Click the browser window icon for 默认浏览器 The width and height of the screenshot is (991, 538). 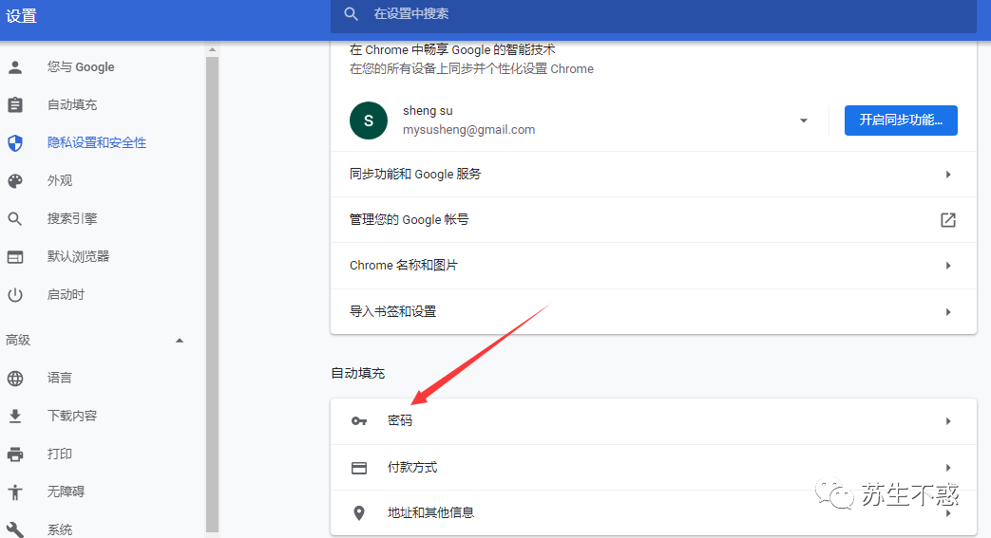tap(15, 257)
